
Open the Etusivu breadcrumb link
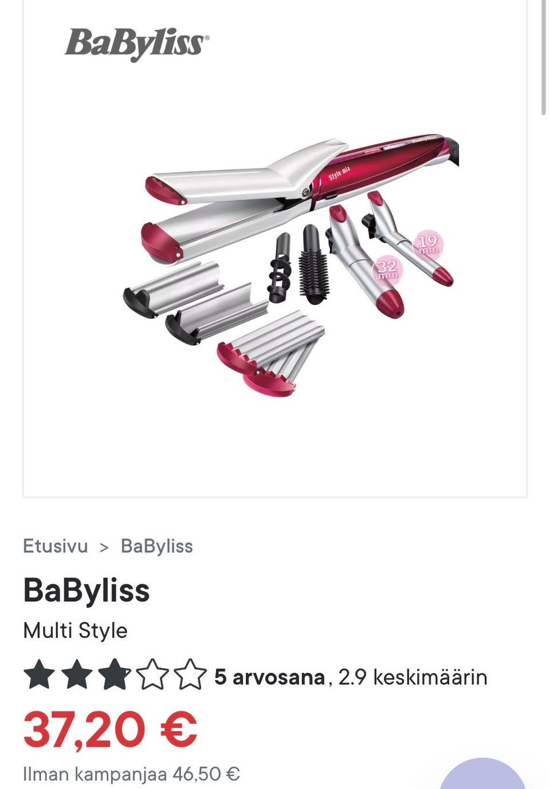click(56, 546)
